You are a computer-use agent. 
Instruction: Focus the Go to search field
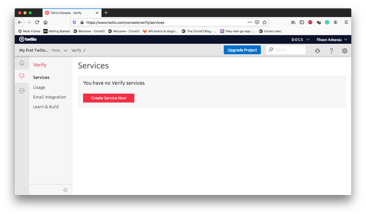285,50
